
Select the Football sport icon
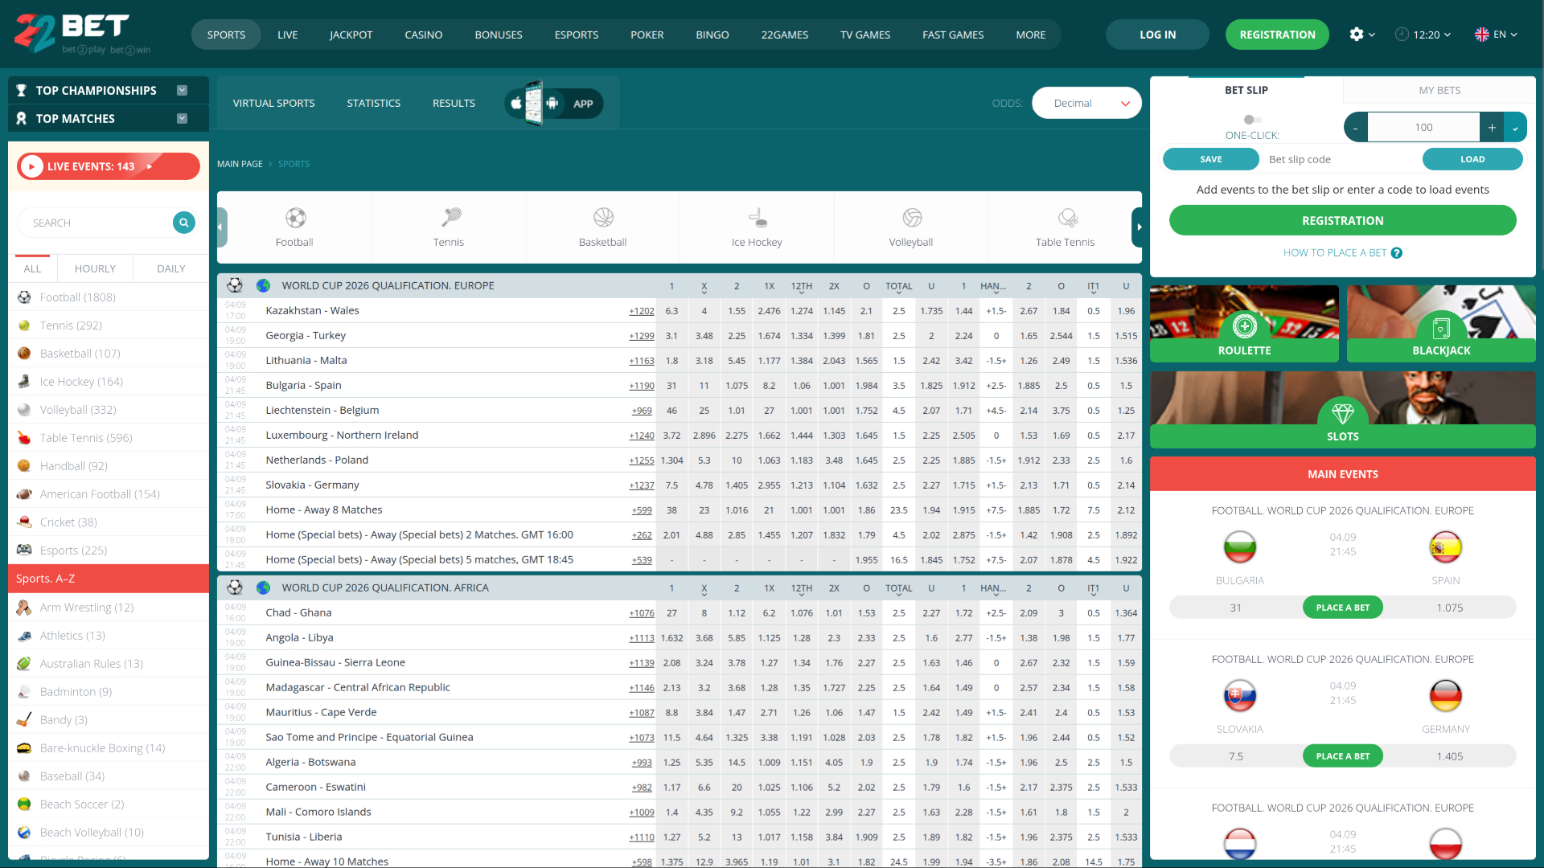tap(294, 218)
